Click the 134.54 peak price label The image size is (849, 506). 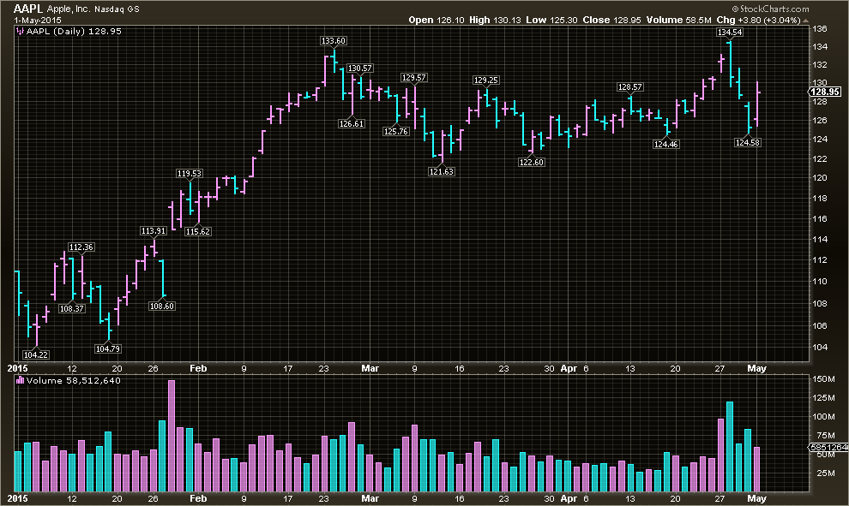pyautogui.click(x=730, y=33)
